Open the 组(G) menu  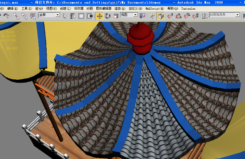pyautogui.click(x=39, y=8)
